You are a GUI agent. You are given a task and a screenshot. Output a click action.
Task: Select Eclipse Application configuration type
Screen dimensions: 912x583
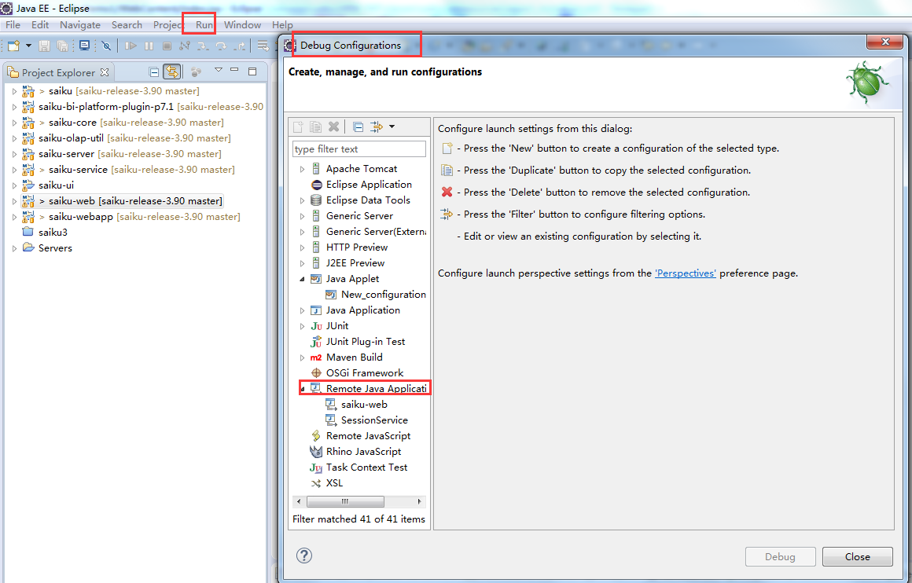coord(369,185)
